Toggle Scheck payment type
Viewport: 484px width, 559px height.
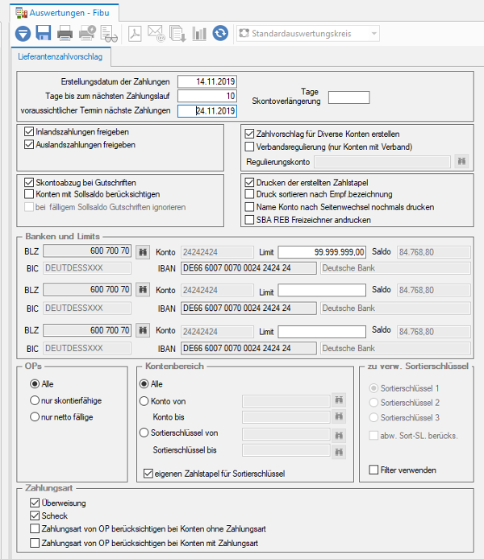[x=35, y=516]
